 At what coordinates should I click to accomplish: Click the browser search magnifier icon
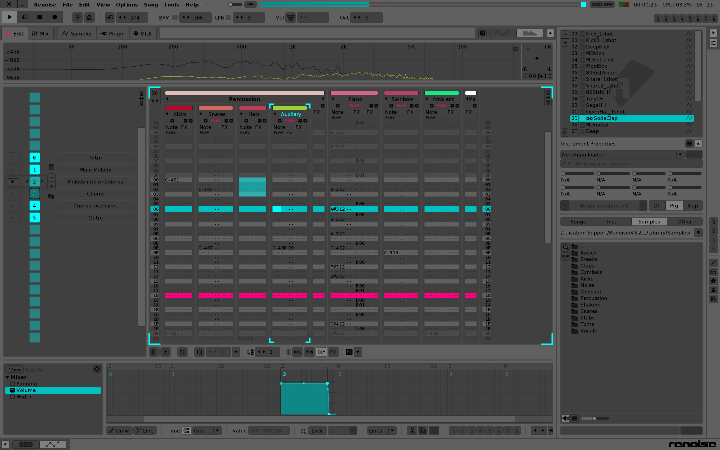point(565,247)
